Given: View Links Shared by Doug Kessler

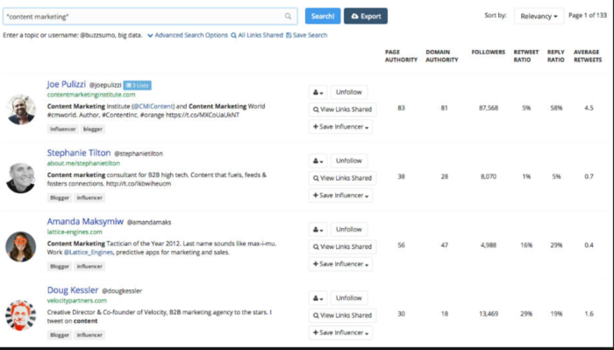Looking at the screenshot, I should click(x=342, y=315).
